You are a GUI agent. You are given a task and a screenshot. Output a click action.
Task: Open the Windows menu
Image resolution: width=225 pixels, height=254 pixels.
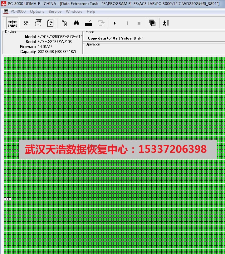coord(74,12)
